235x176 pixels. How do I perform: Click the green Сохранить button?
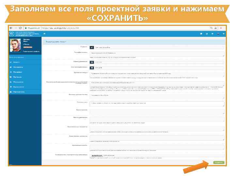tap(219, 163)
